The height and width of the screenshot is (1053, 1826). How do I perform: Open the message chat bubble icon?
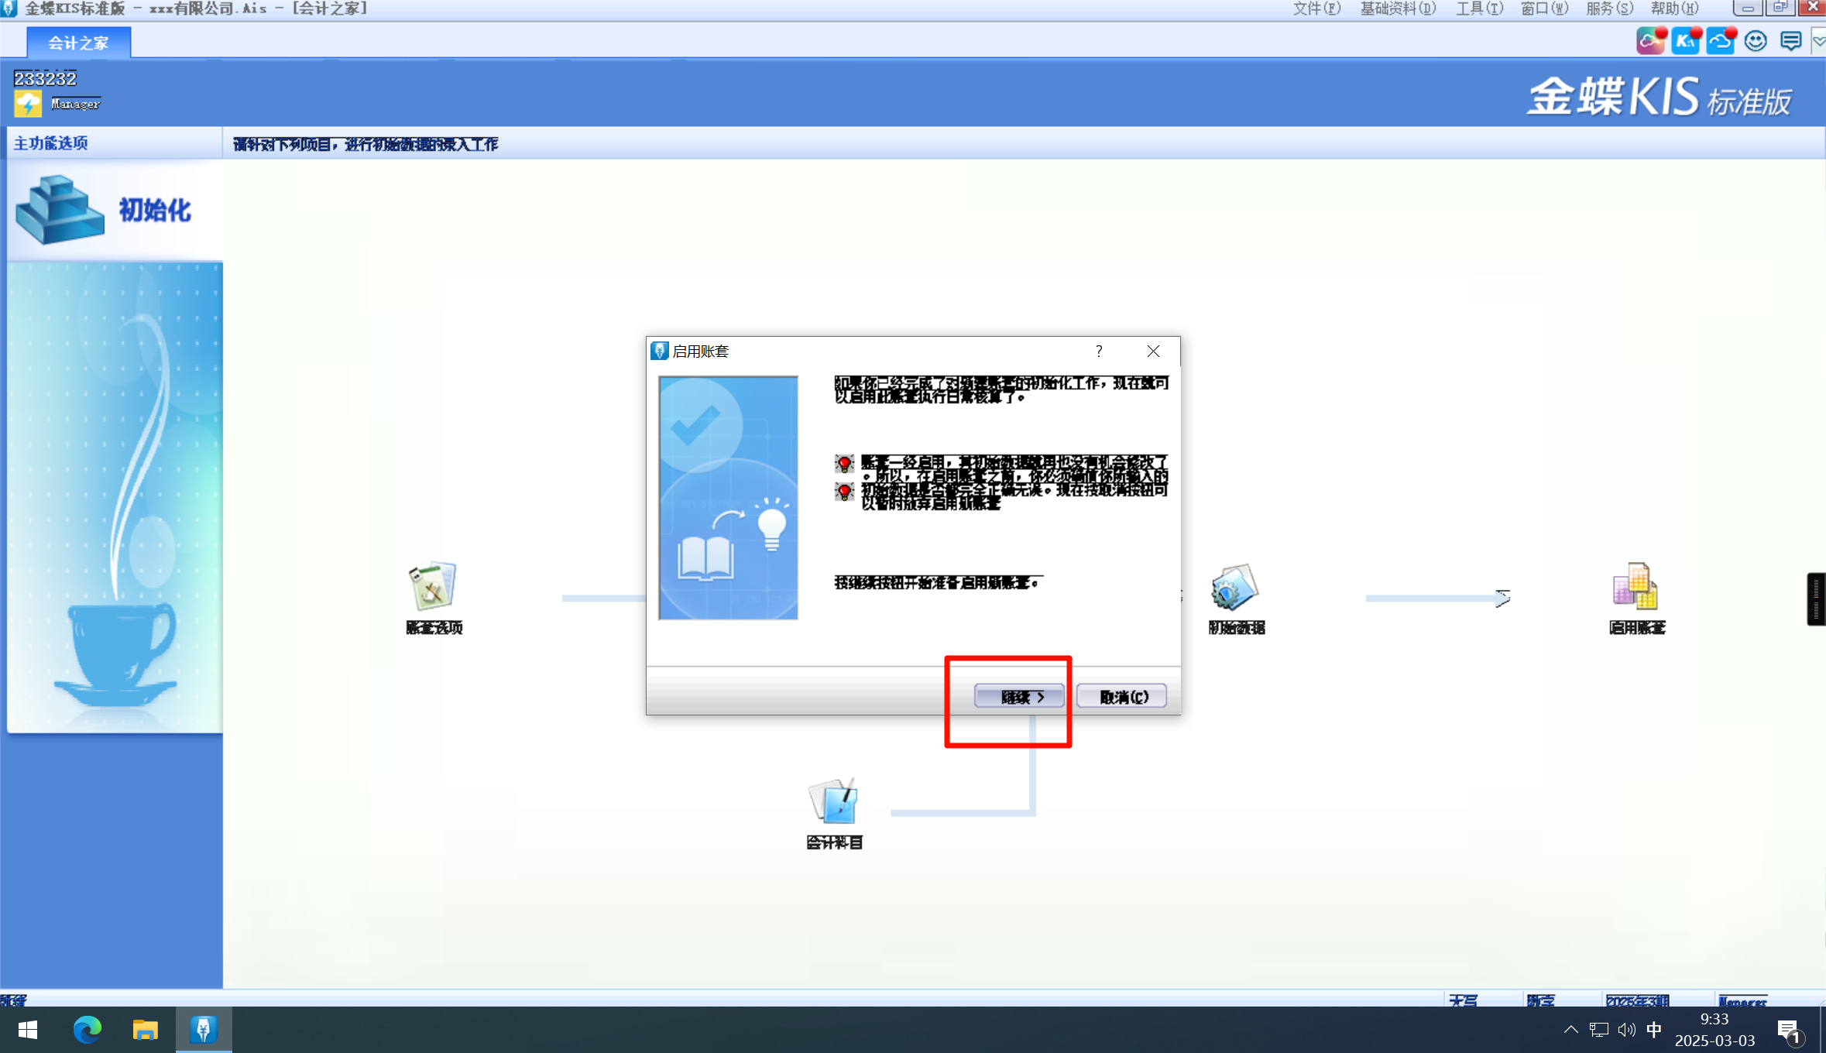pyautogui.click(x=1790, y=40)
